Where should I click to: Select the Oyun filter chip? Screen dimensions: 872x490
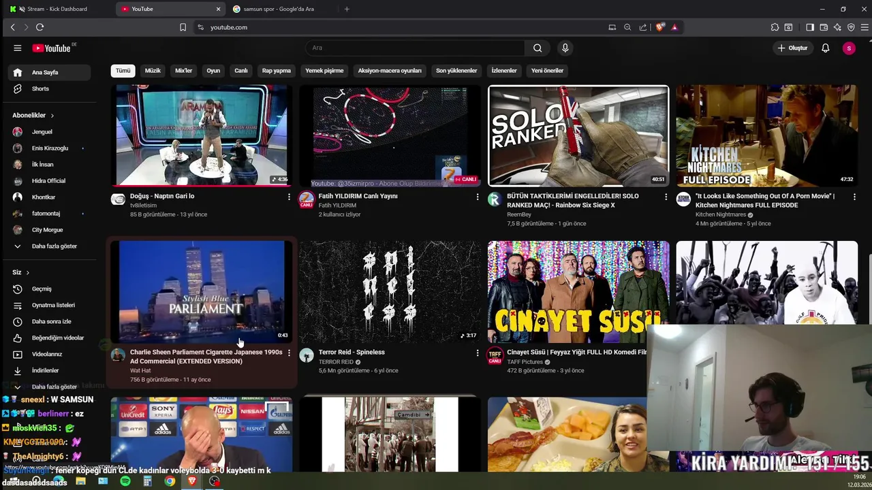coord(213,71)
